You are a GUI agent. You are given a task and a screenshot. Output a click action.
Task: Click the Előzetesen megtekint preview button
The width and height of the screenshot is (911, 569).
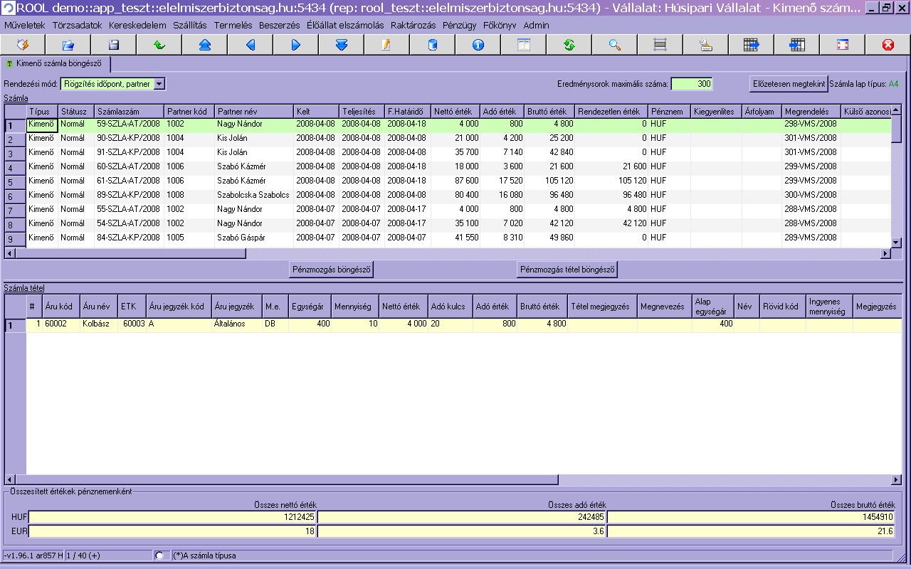[789, 84]
